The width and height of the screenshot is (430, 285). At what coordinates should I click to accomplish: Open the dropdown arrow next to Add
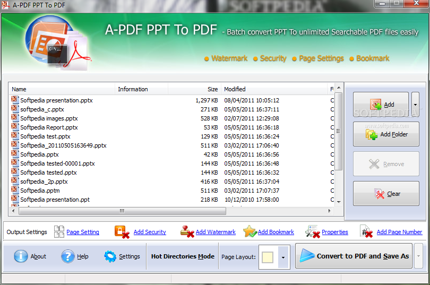pos(415,105)
